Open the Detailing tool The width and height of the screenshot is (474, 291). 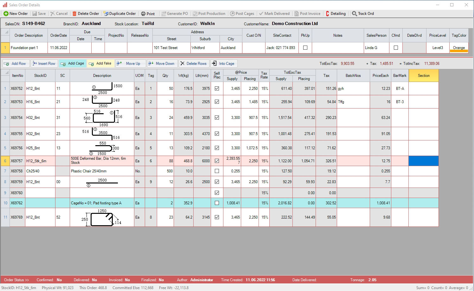click(336, 14)
